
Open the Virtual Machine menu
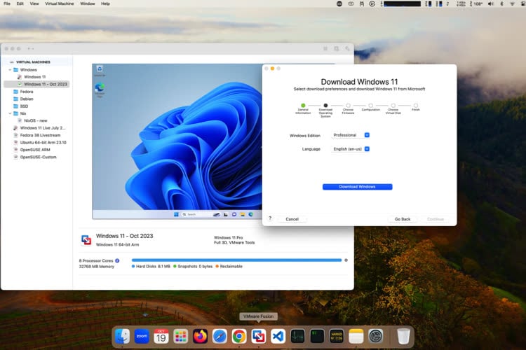click(60, 3)
